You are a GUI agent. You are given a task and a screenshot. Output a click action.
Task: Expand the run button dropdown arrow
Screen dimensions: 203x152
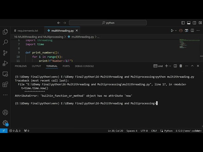point(176,31)
